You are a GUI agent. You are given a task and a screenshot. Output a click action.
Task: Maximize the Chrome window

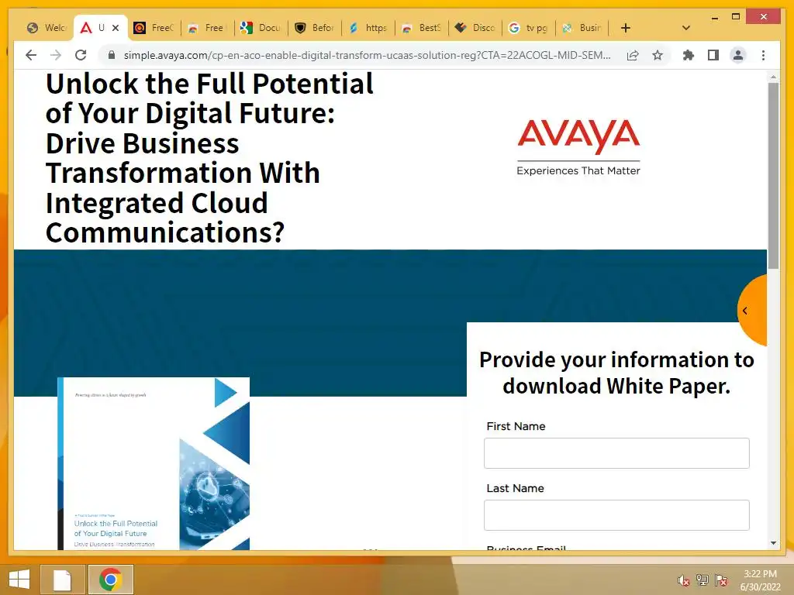pyautogui.click(x=736, y=17)
